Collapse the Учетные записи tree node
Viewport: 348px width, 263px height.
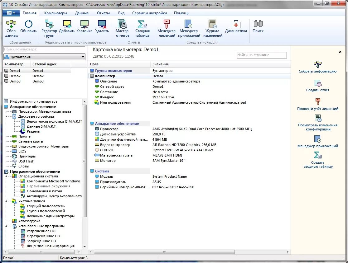6,201
